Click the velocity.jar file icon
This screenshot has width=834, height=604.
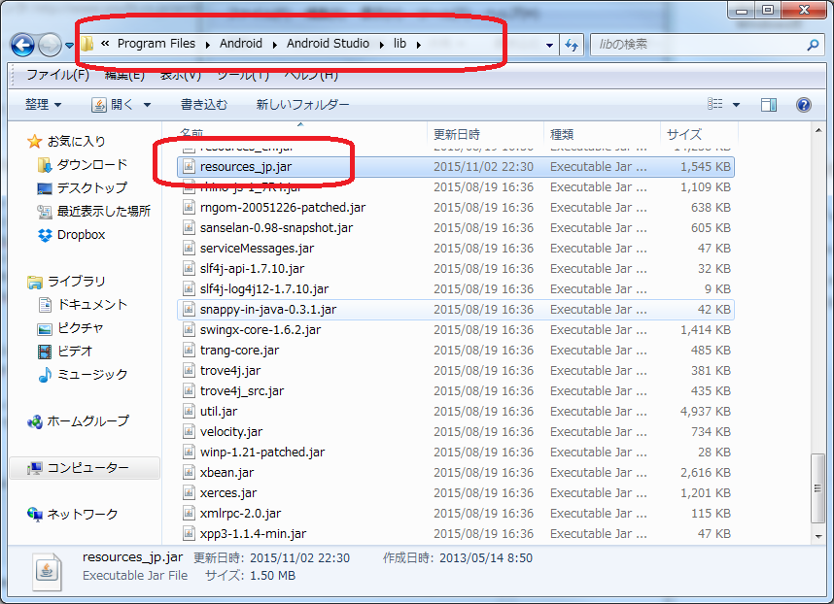[x=189, y=432]
